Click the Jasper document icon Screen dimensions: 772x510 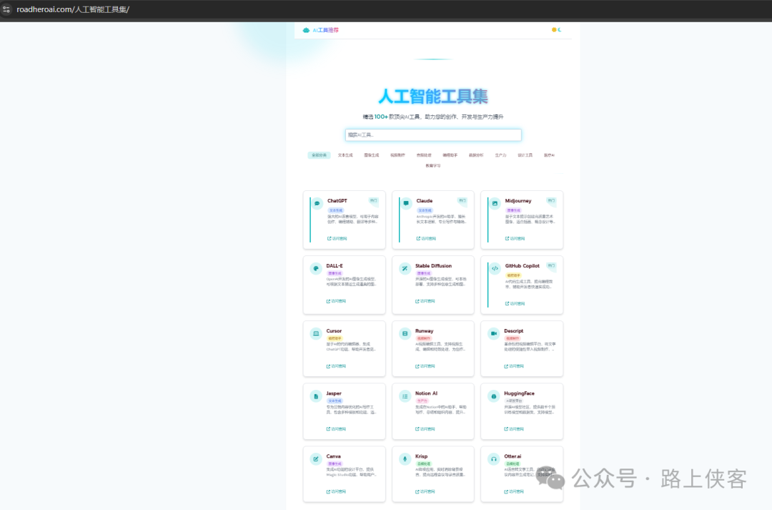[x=316, y=396]
